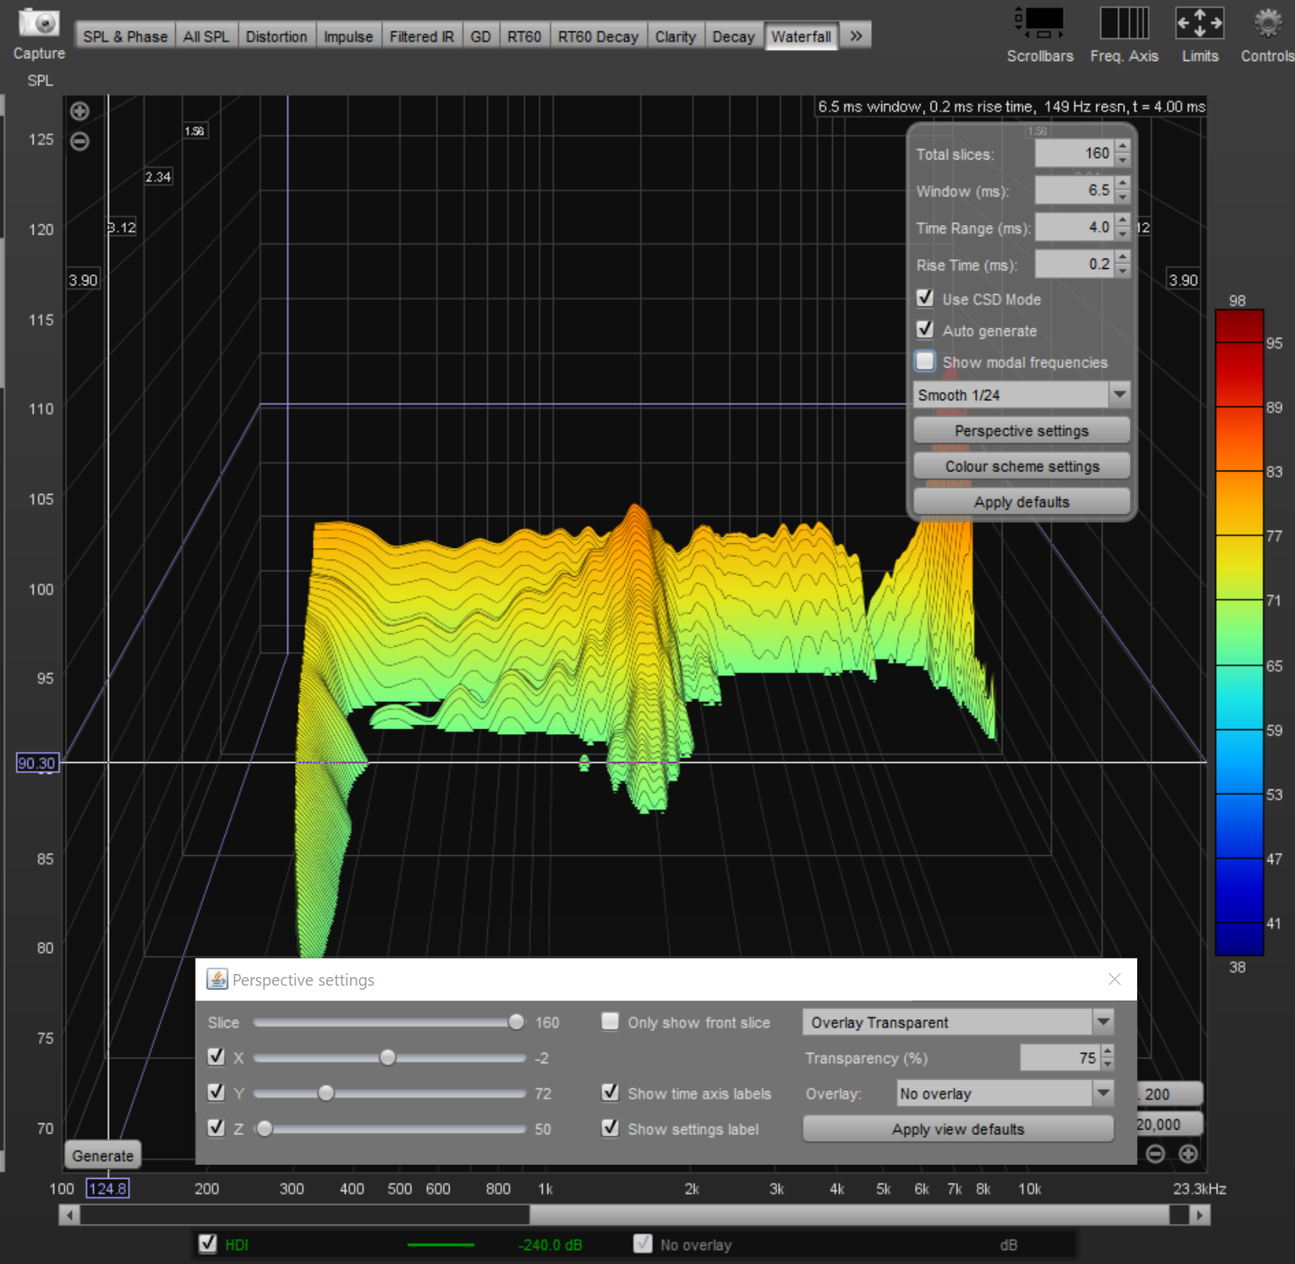This screenshot has width=1295, height=1264.
Task: Switch to GD tab
Action: pyautogui.click(x=481, y=37)
